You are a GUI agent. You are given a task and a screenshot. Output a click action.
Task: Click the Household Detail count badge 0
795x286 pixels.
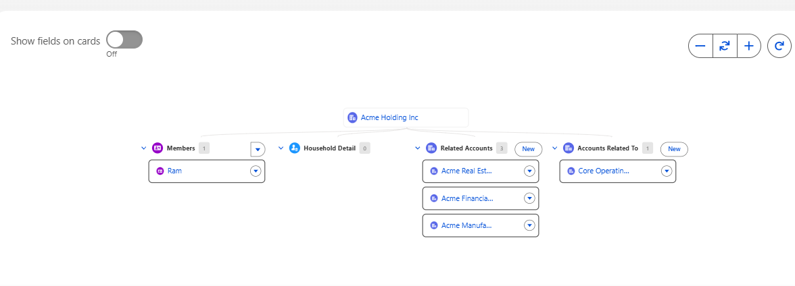click(364, 148)
